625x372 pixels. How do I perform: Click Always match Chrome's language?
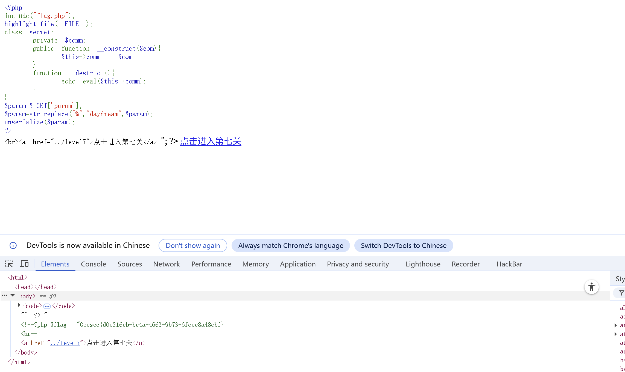[x=291, y=245]
